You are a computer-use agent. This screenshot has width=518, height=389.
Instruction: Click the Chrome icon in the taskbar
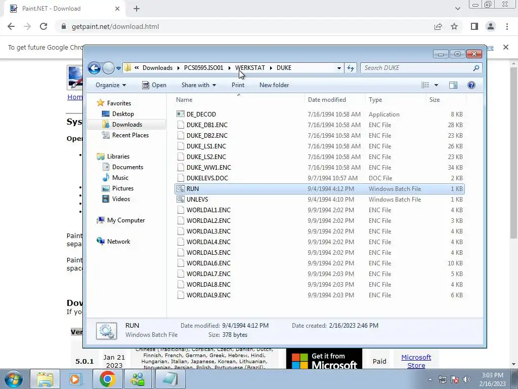coord(107,379)
